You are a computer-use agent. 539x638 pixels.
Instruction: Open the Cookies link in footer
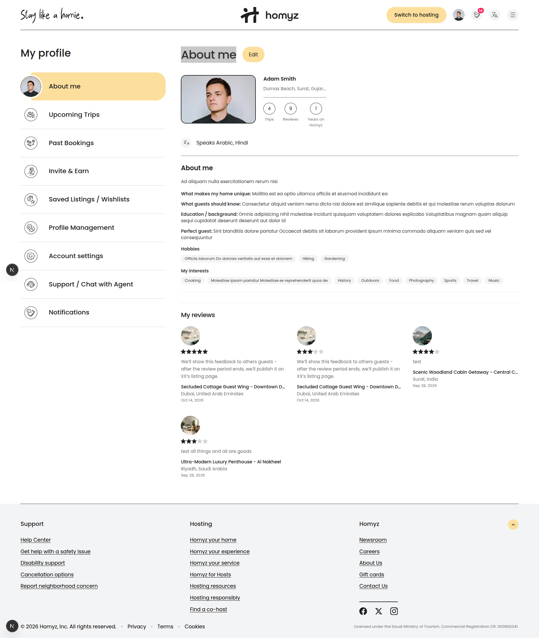click(x=195, y=626)
